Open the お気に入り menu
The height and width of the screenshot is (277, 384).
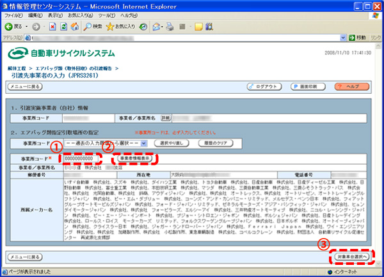tap(81, 15)
